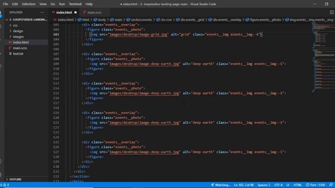The height and width of the screenshot is (188, 335).
Task: Click index.html in the breadcrumb bar
Action: (65, 20)
